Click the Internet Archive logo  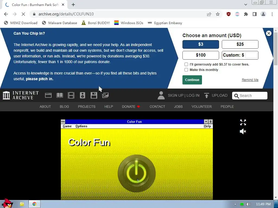[21, 95]
